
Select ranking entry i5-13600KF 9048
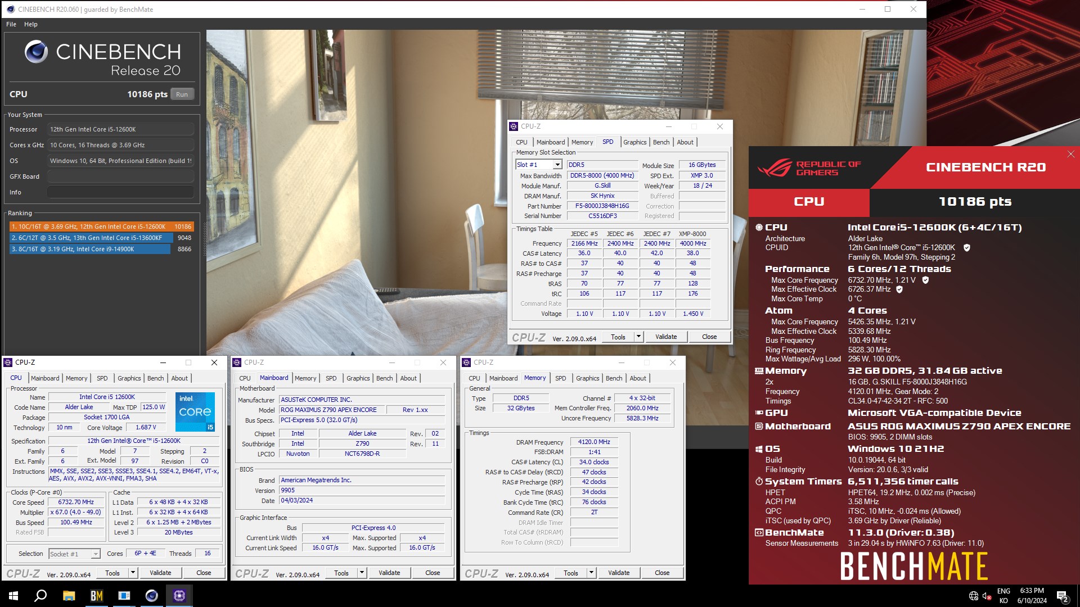[102, 238]
